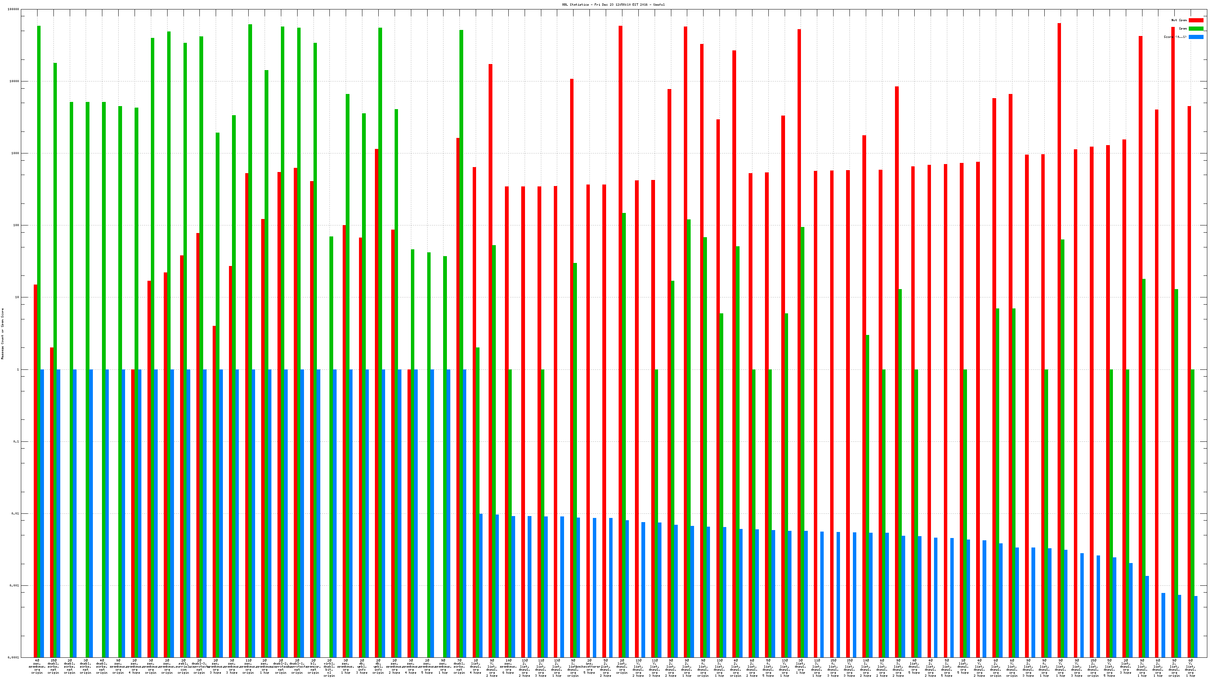Click the 0.01 y-axis tick label
The height and width of the screenshot is (682, 1213).
(15, 513)
